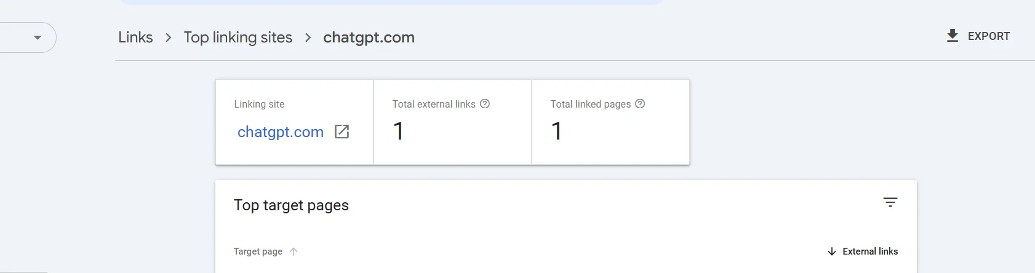Open Top linking sites breadcrumb
This screenshot has height=273, width=1035.
click(238, 38)
